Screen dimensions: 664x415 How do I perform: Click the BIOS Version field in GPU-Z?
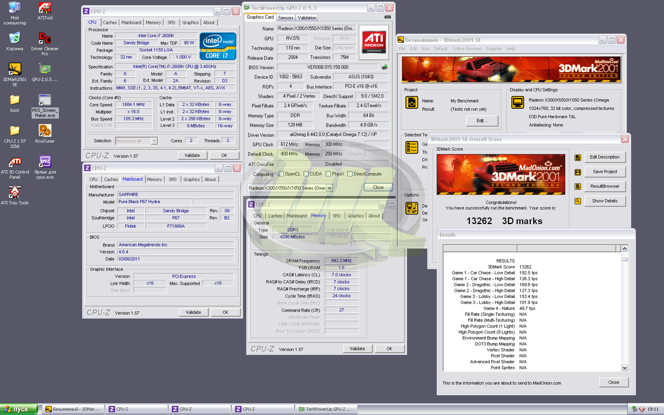[328, 67]
